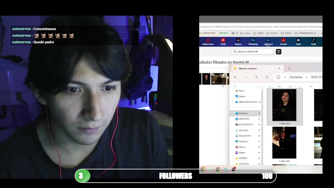Open the green app icon on taskbar
Viewport: 334px width, 188px height.
click(226, 169)
